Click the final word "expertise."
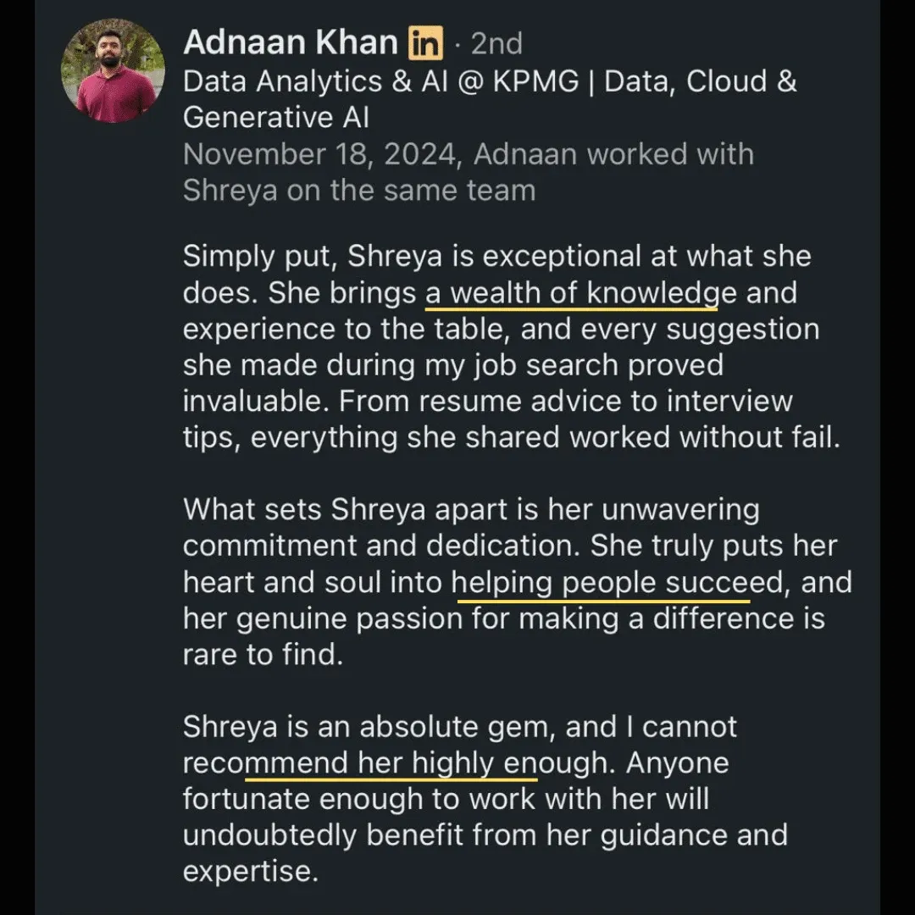The width and height of the screenshot is (915, 915). tap(251, 871)
